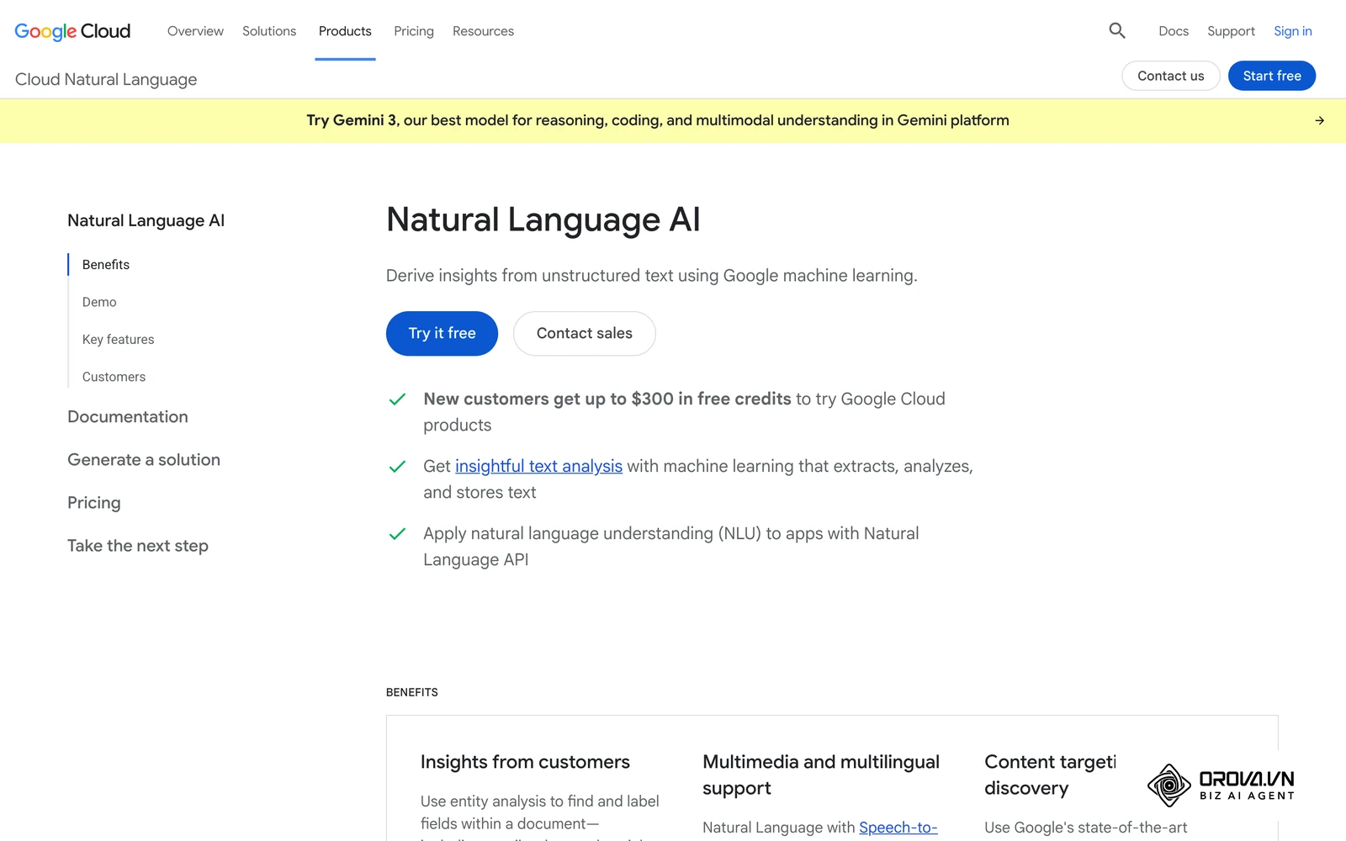
Task: Click the Contact sales button
Action: click(585, 334)
